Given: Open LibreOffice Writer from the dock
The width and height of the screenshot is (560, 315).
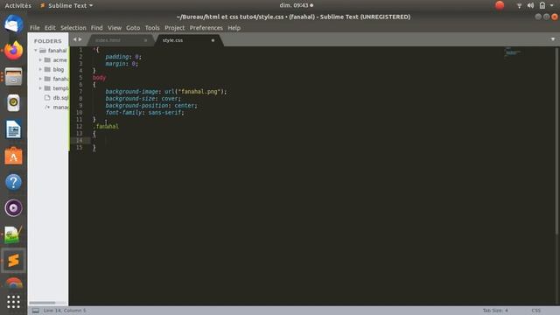Looking at the screenshot, I should [x=13, y=129].
